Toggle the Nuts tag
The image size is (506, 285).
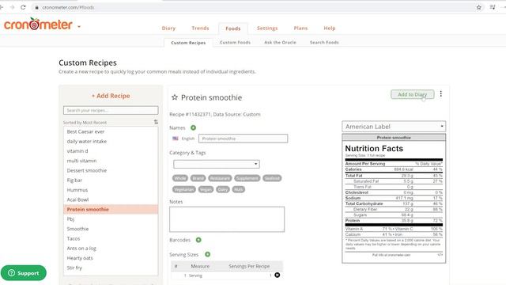coord(239,189)
